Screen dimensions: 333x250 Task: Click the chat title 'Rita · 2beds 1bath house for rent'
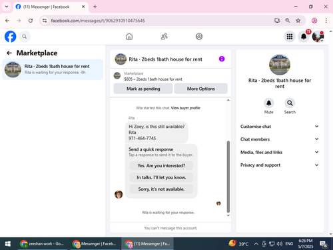point(165,59)
